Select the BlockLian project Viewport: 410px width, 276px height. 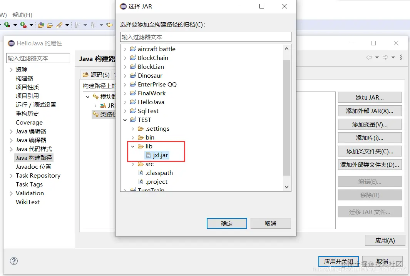(151, 67)
